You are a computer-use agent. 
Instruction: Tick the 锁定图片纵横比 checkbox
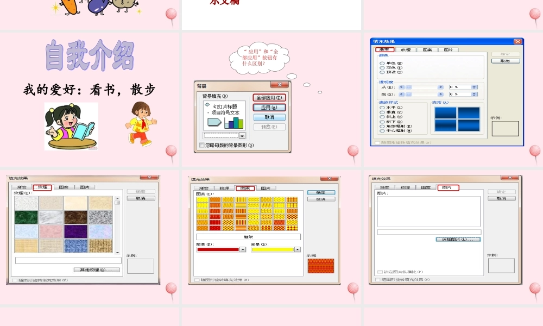point(380,272)
